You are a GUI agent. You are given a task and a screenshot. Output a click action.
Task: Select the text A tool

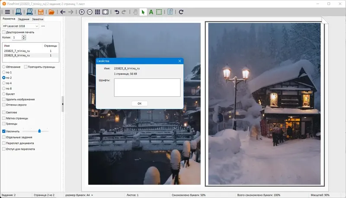(x=151, y=12)
